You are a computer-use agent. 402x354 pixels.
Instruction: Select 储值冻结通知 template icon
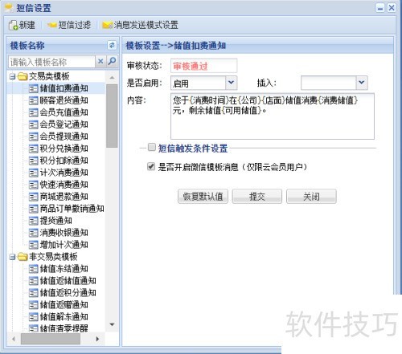(x=33, y=269)
